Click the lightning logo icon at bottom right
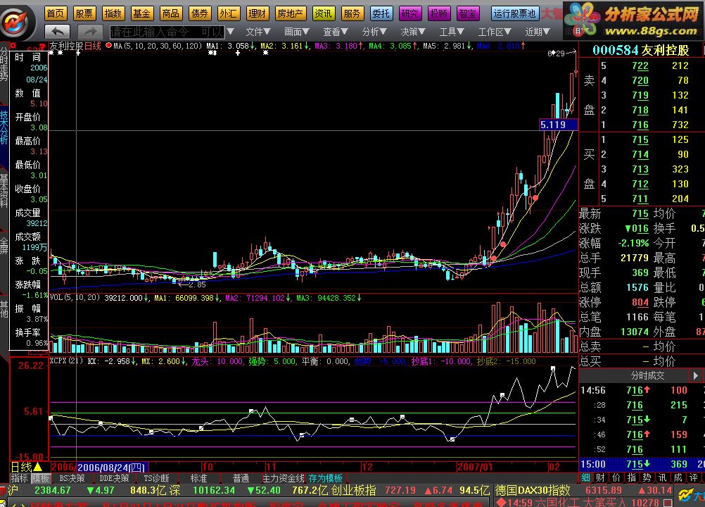This screenshot has width=705, height=507. click(685, 496)
